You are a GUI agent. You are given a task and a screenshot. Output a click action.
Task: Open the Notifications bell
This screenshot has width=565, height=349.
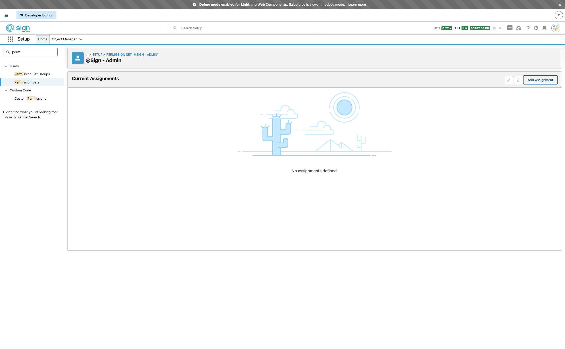(544, 28)
